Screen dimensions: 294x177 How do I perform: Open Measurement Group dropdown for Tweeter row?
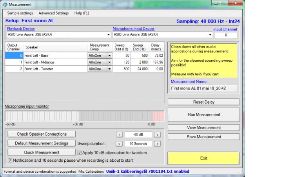[109, 69]
